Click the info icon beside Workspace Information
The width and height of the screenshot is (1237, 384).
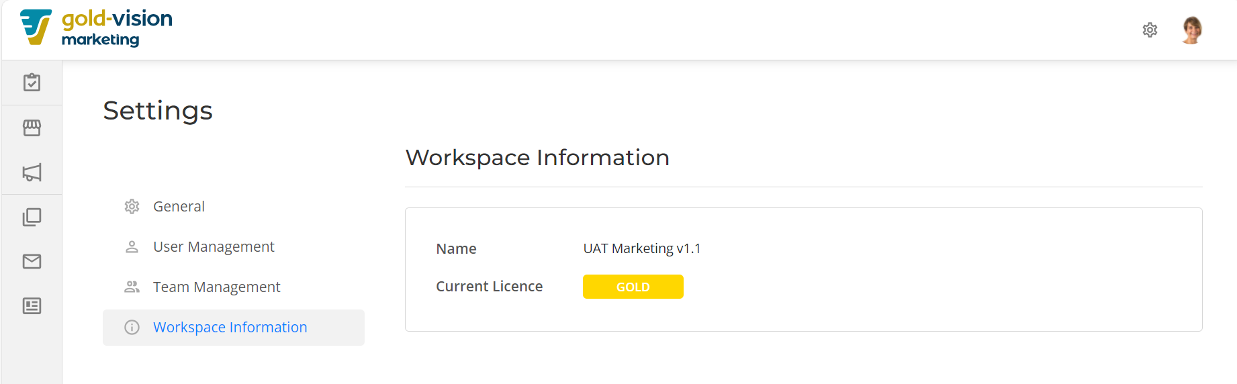(x=132, y=328)
